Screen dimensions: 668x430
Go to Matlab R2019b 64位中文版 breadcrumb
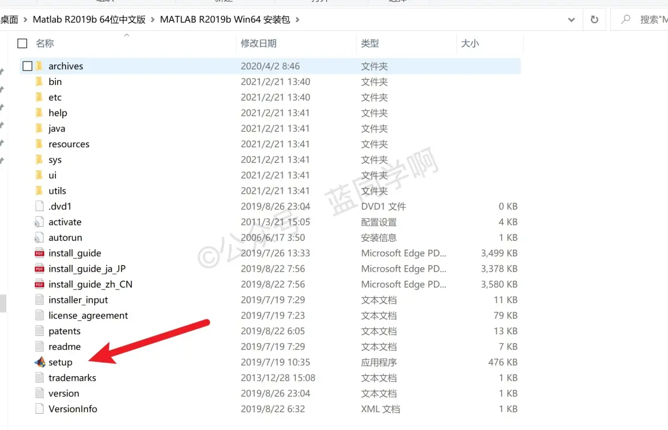tap(89, 20)
